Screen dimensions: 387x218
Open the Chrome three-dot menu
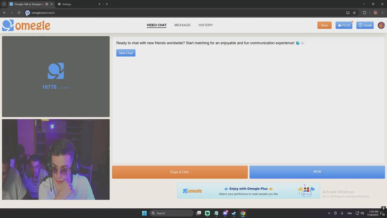tap(383, 13)
